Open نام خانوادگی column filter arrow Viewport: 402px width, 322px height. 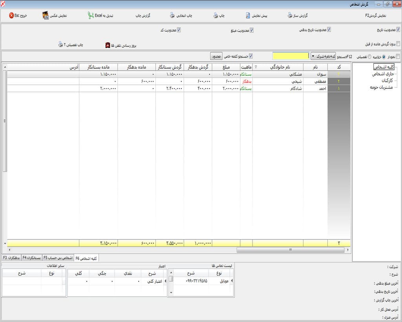256,67
